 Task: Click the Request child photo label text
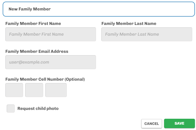(x=38, y=109)
